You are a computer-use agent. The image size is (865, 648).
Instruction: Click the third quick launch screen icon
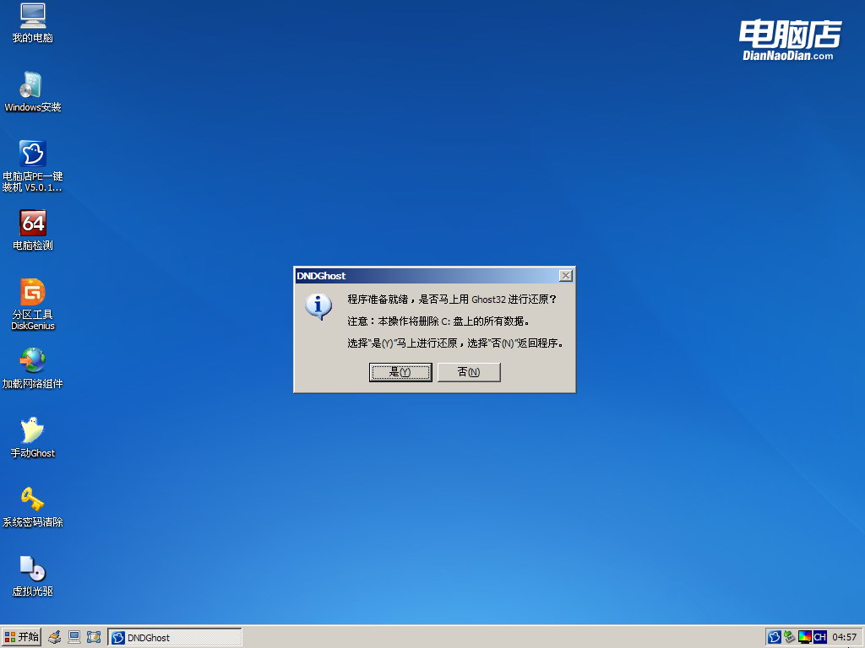[x=94, y=637]
